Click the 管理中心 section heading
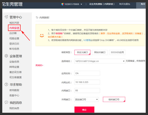 16,17
